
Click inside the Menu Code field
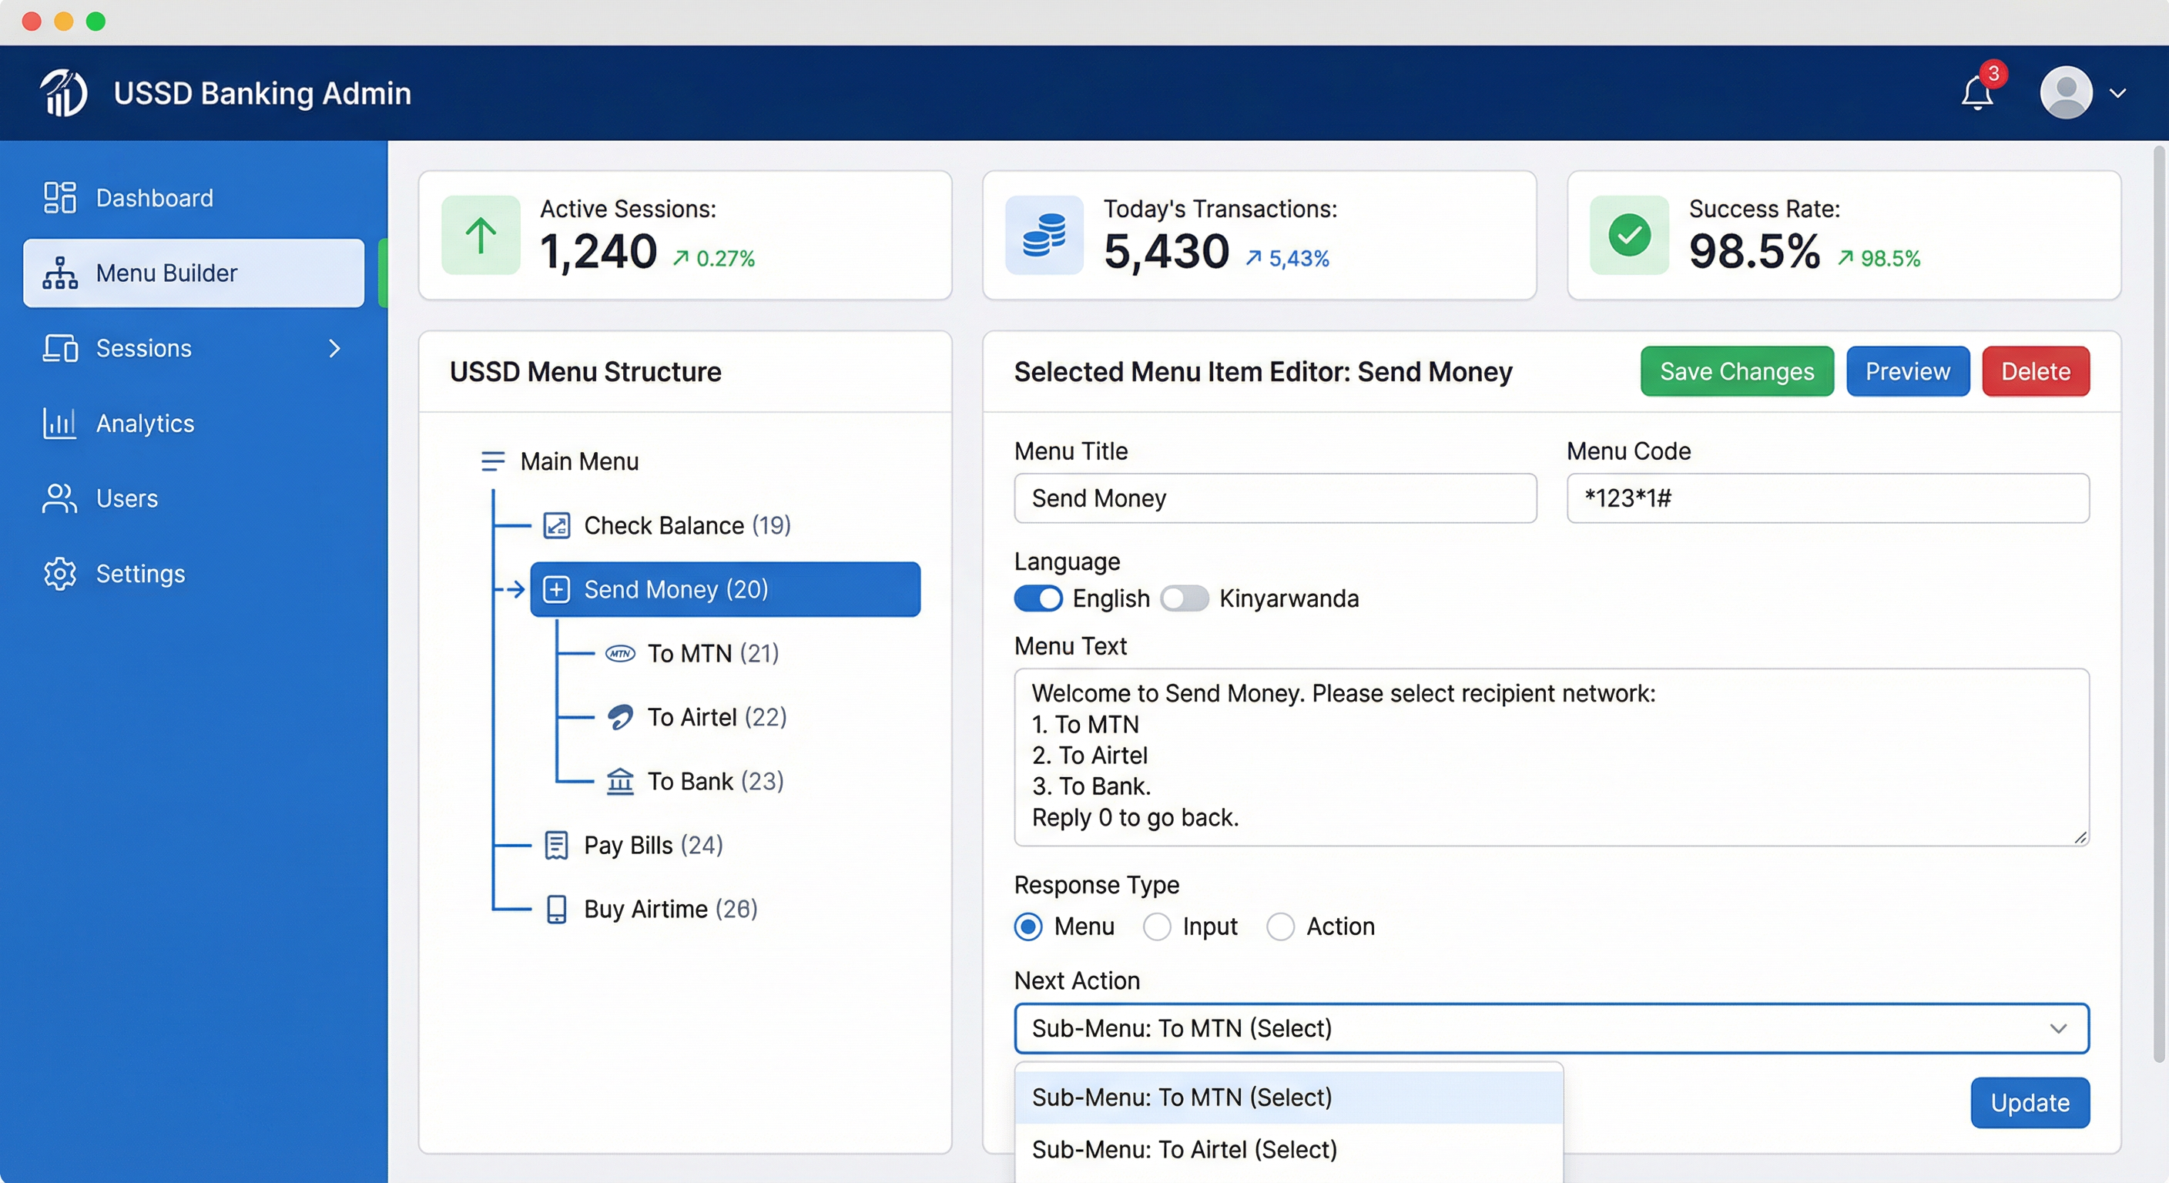coord(1827,498)
